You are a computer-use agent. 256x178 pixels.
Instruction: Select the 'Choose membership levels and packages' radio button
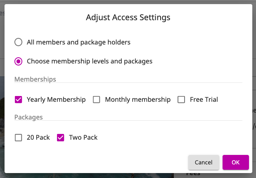click(x=18, y=61)
